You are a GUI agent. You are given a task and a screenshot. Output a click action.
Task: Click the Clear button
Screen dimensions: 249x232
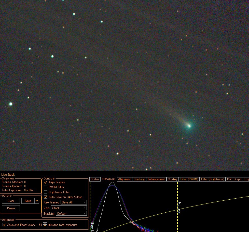(x=11, y=201)
